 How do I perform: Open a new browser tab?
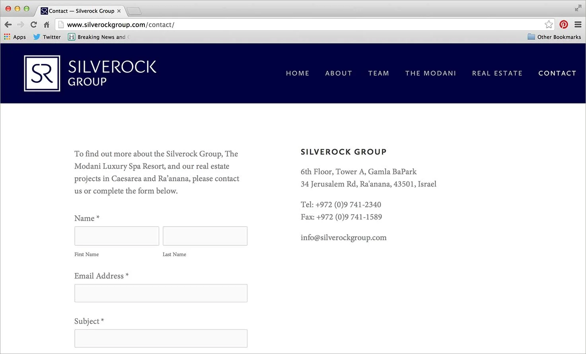[134, 11]
